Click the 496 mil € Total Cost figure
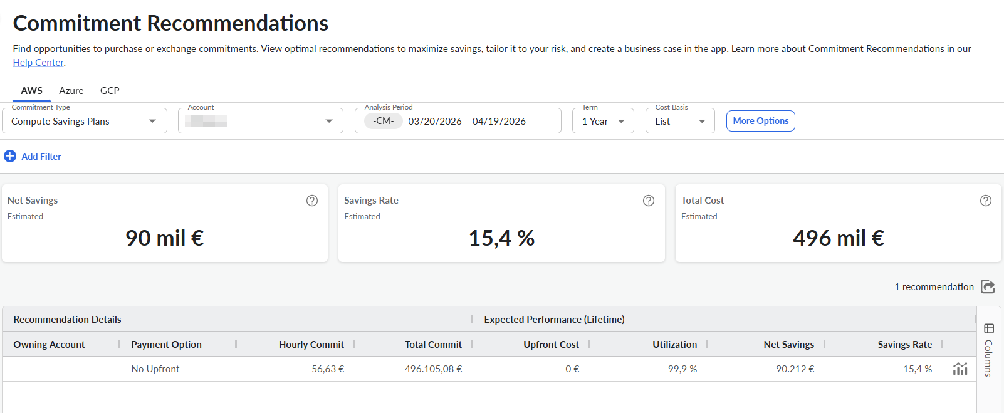Image resolution: width=1004 pixels, height=413 pixels. [839, 238]
